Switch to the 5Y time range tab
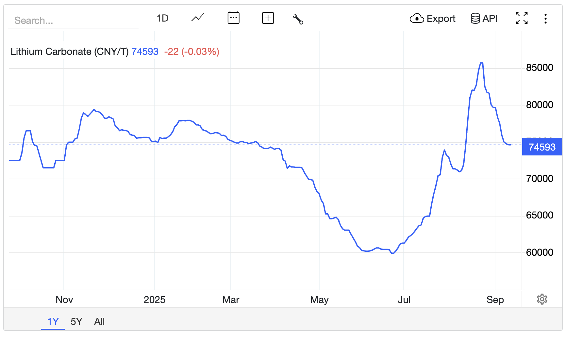The width and height of the screenshot is (566, 337). [76, 322]
